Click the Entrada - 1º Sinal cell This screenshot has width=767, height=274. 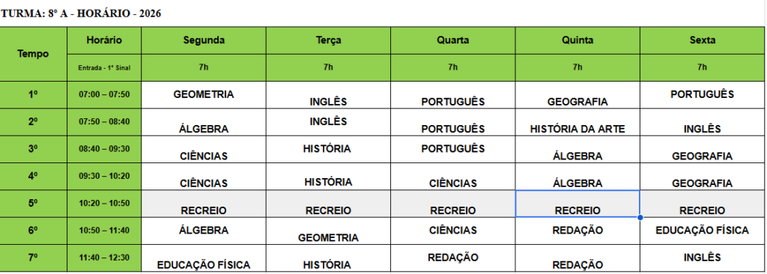coord(104,68)
